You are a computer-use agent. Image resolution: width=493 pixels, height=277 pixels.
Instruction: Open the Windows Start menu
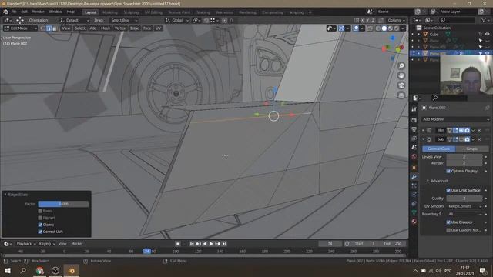[x=7, y=270]
